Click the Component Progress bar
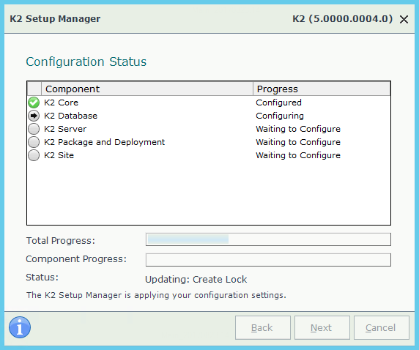419x350 pixels. click(268, 260)
